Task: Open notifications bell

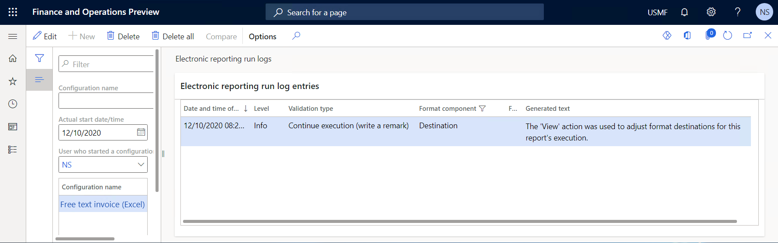Action: (x=685, y=12)
